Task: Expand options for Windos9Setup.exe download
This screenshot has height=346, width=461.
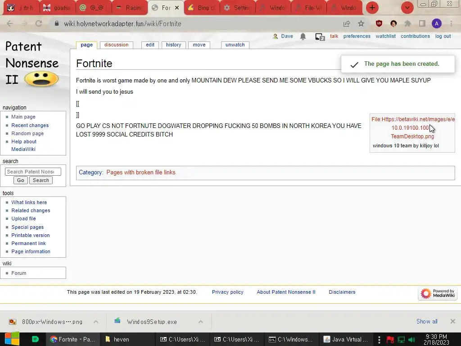Action: (201, 322)
